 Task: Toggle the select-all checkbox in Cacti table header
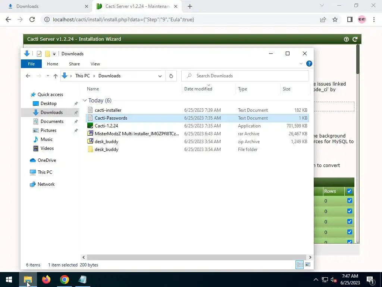[x=349, y=191]
